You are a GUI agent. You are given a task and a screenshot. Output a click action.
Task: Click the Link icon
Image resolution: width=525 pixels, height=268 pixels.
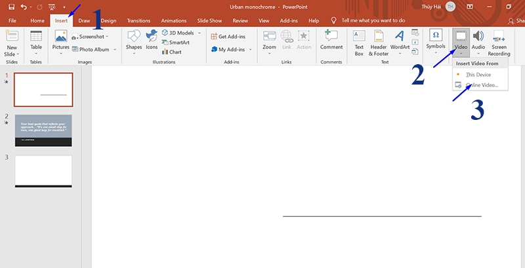point(287,36)
